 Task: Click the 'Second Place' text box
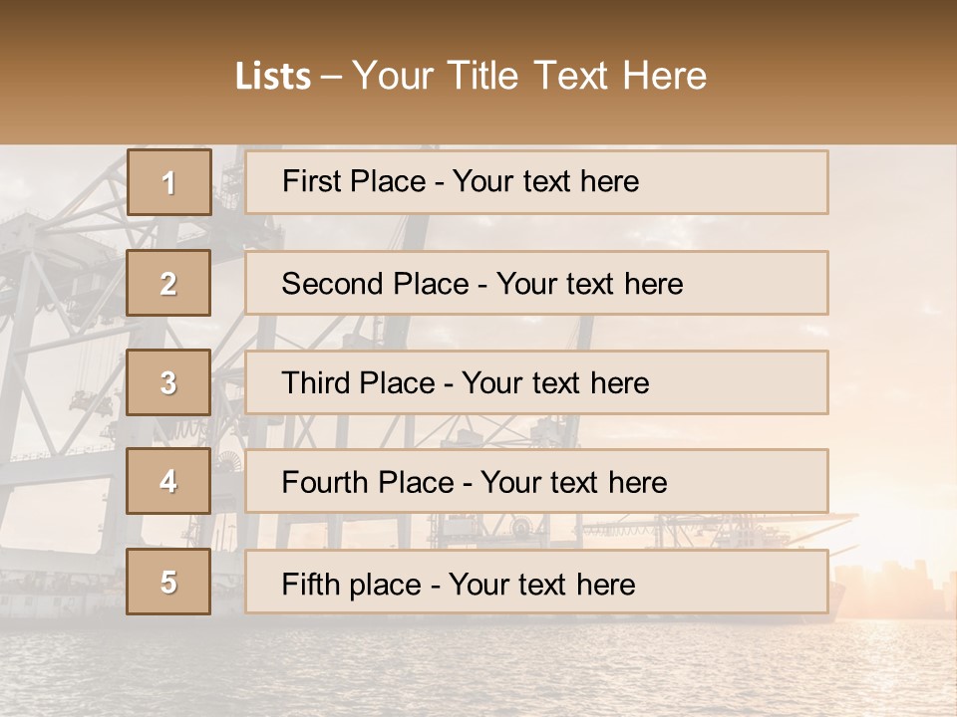pyautogui.click(x=536, y=283)
